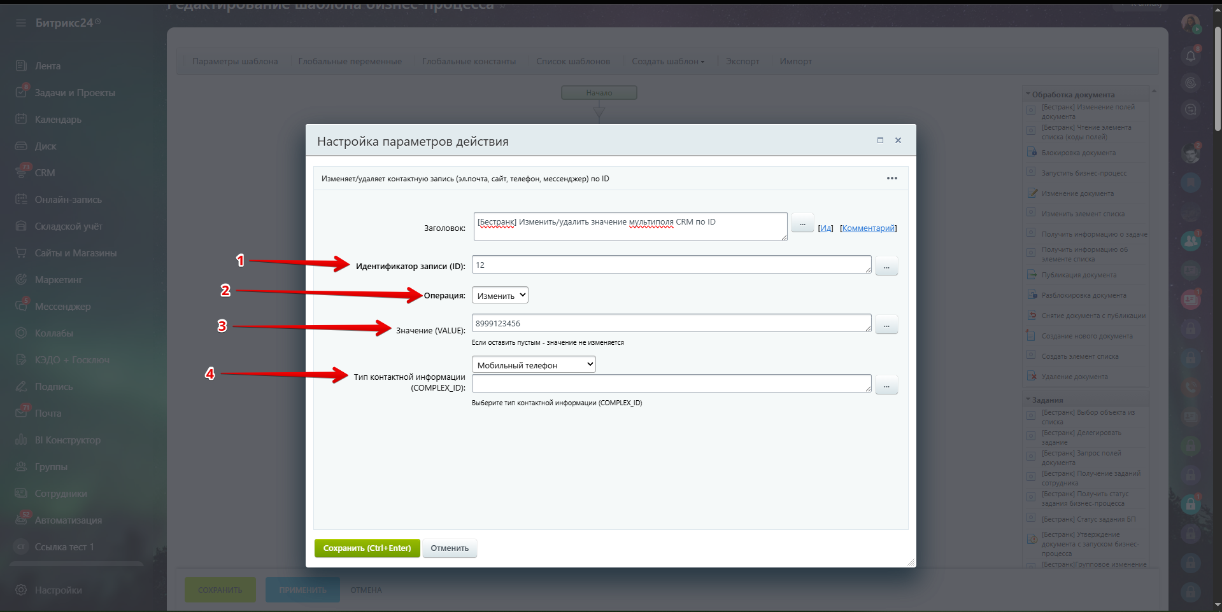Select the "Блокировка документа" action icon
The image size is (1222, 612).
tap(1032, 153)
